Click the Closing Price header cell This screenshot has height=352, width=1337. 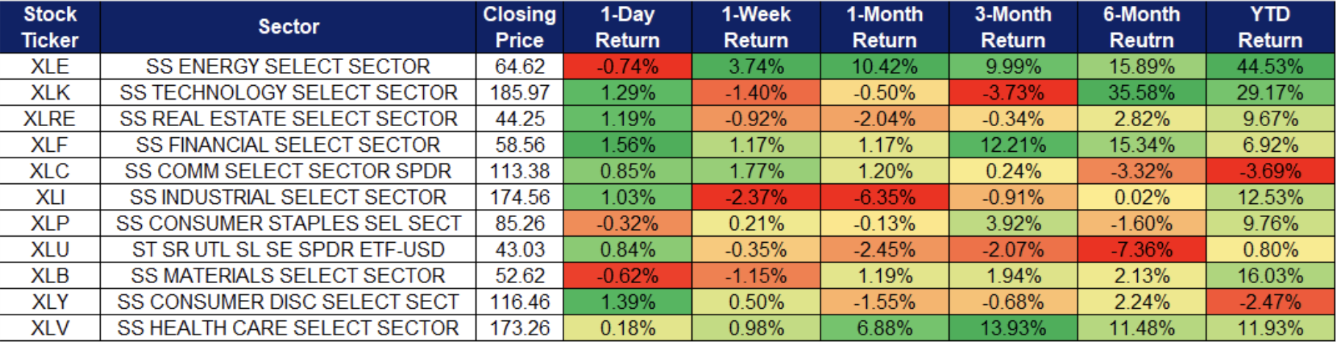coord(519,27)
